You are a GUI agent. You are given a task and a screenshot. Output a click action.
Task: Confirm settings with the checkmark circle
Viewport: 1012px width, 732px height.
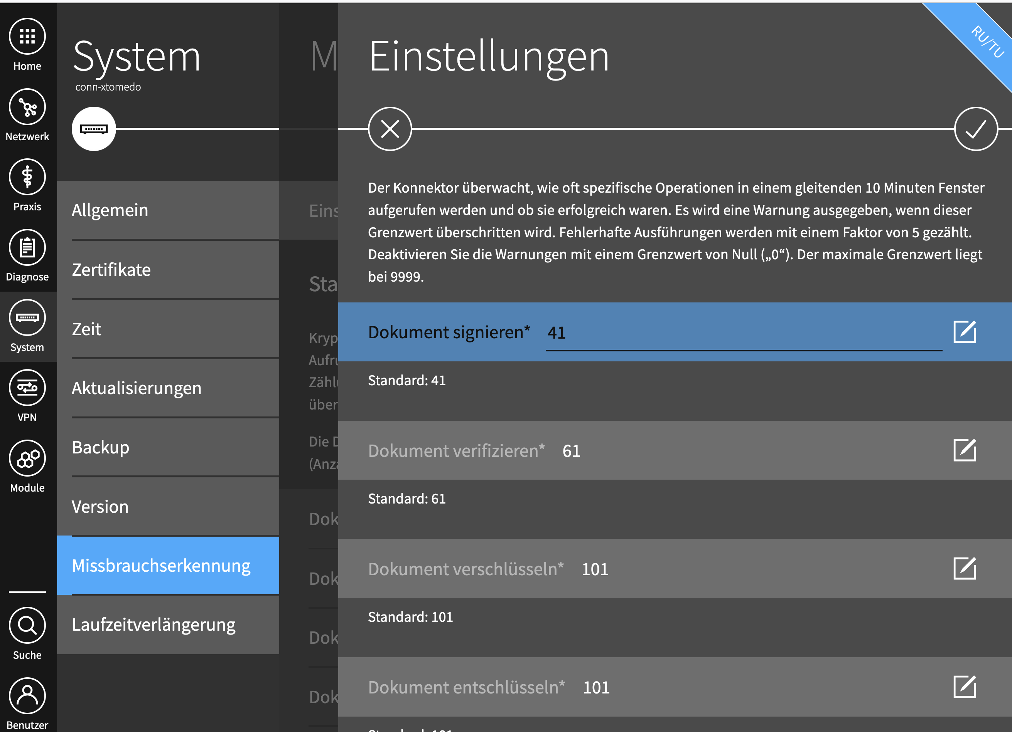click(x=976, y=129)
